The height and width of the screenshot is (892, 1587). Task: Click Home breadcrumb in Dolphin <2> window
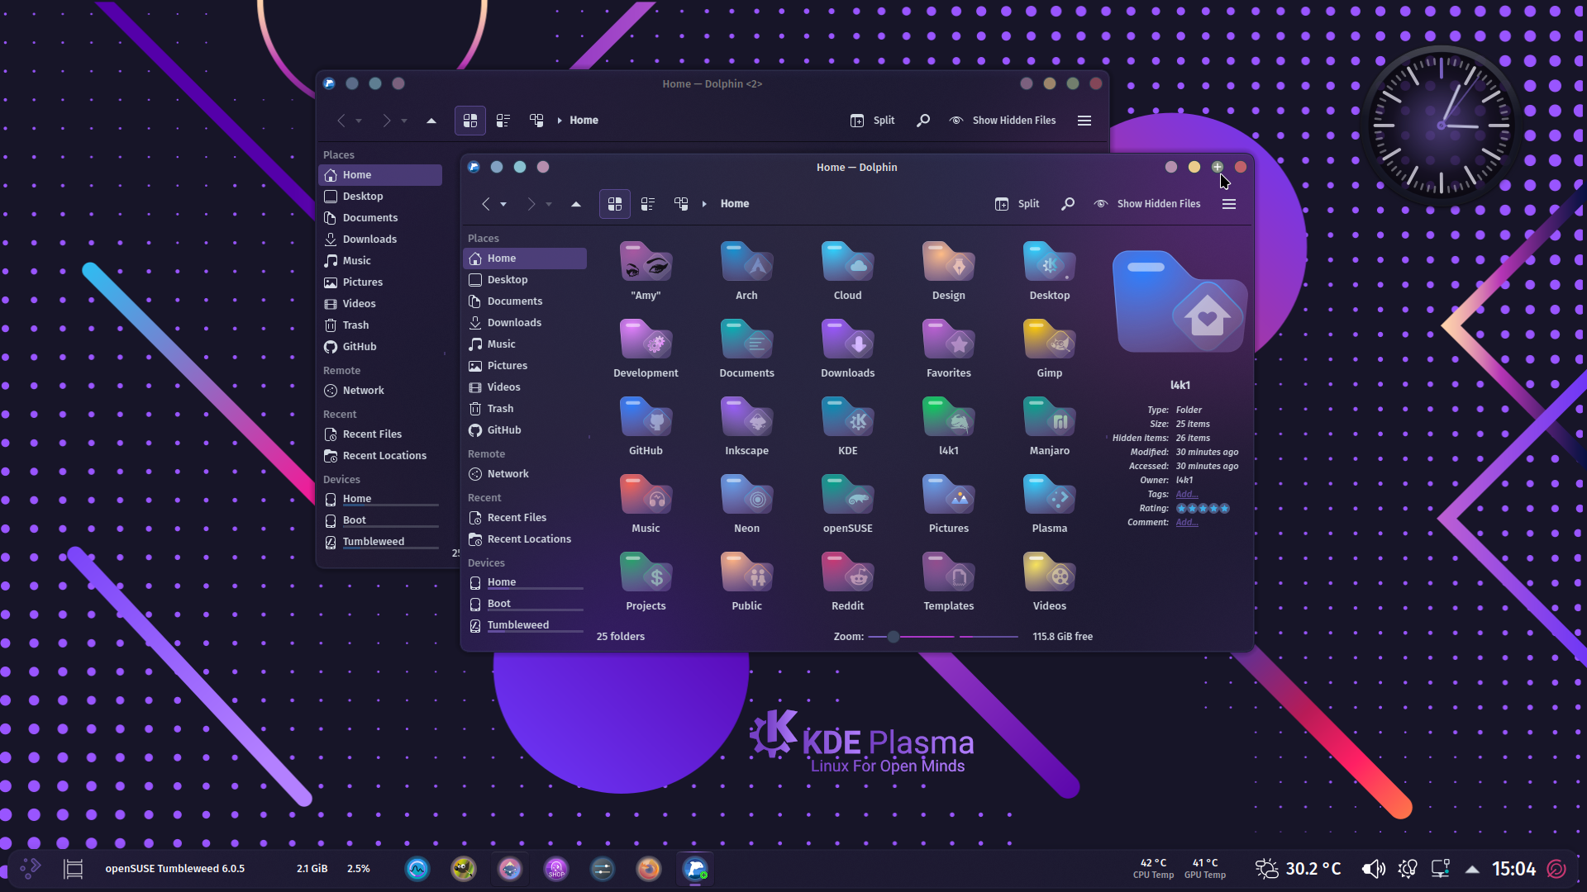[584, 121]
